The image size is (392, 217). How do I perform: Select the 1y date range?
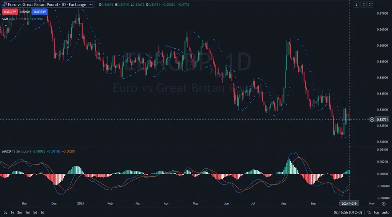click(x=12, y=212)
